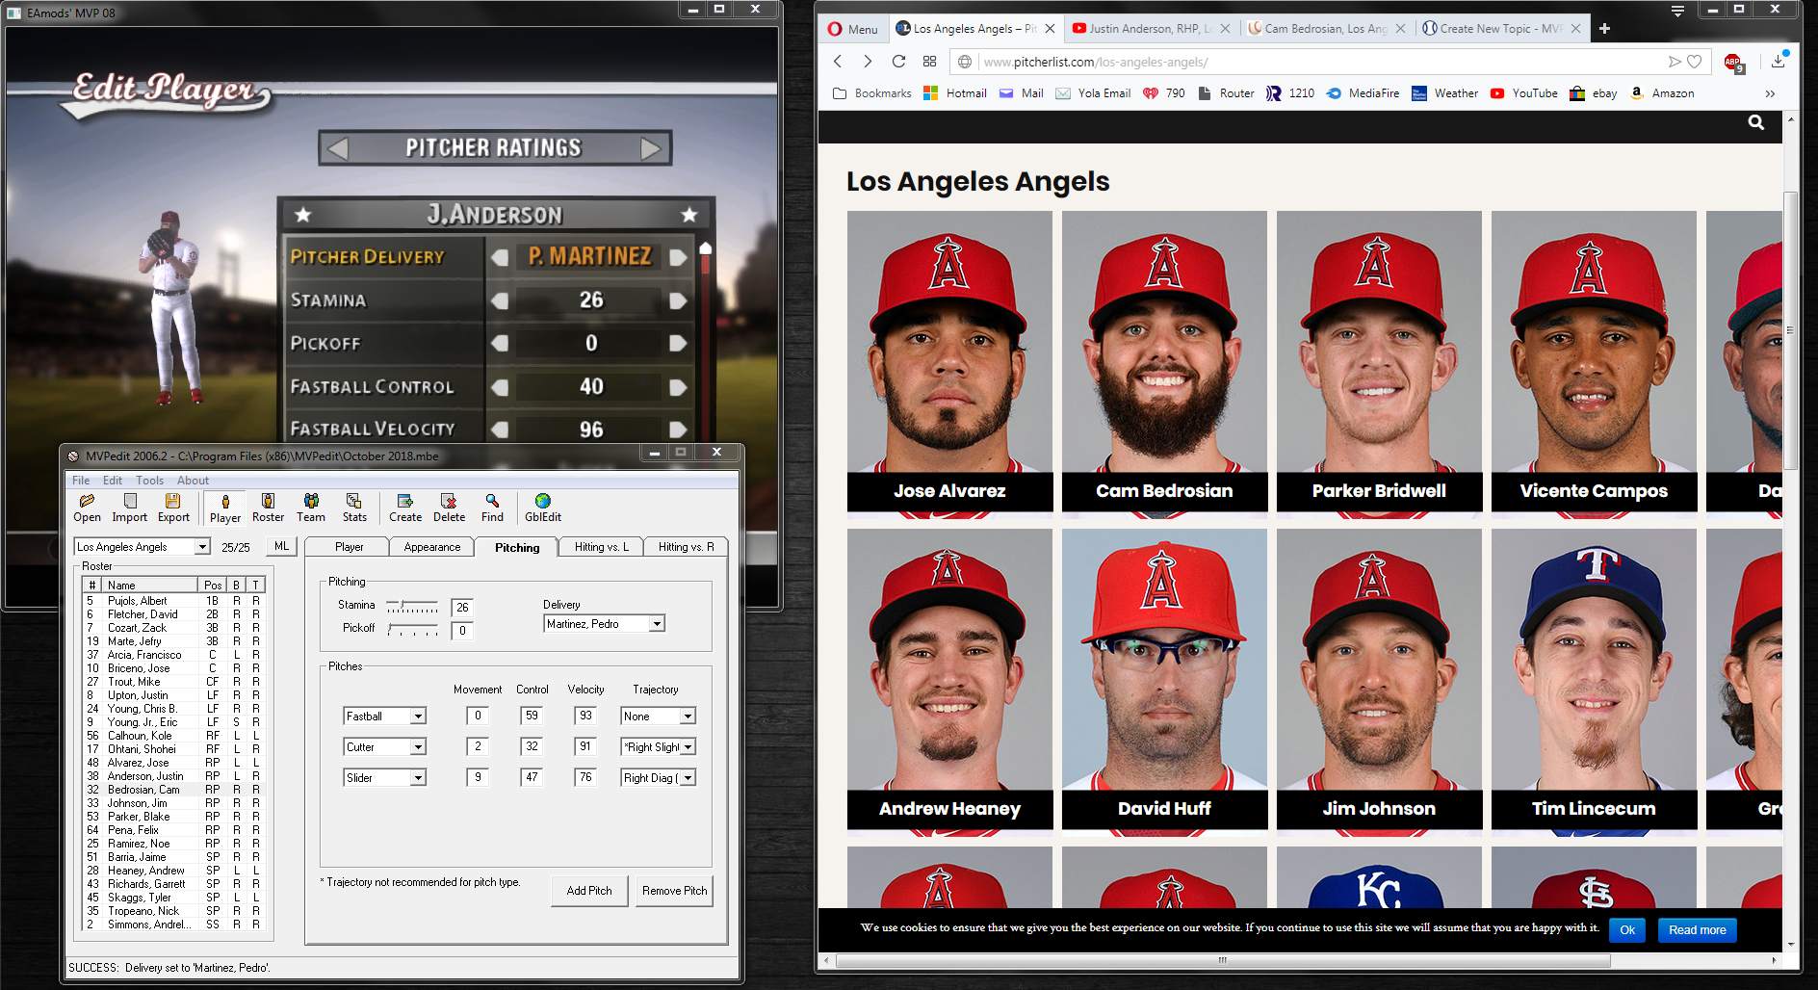This screenshot has width=1818, height=990.
Task: Switch to the Player tab in MVPedit
Action: point(349,547)
